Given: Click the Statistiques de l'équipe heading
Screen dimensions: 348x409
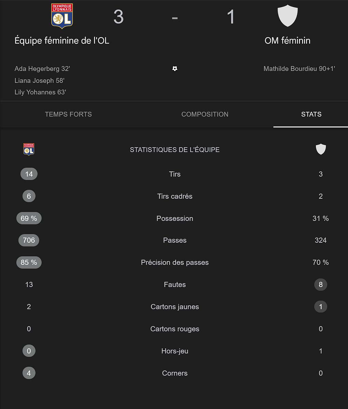Looking at the screenshot, I should point(175,150).
